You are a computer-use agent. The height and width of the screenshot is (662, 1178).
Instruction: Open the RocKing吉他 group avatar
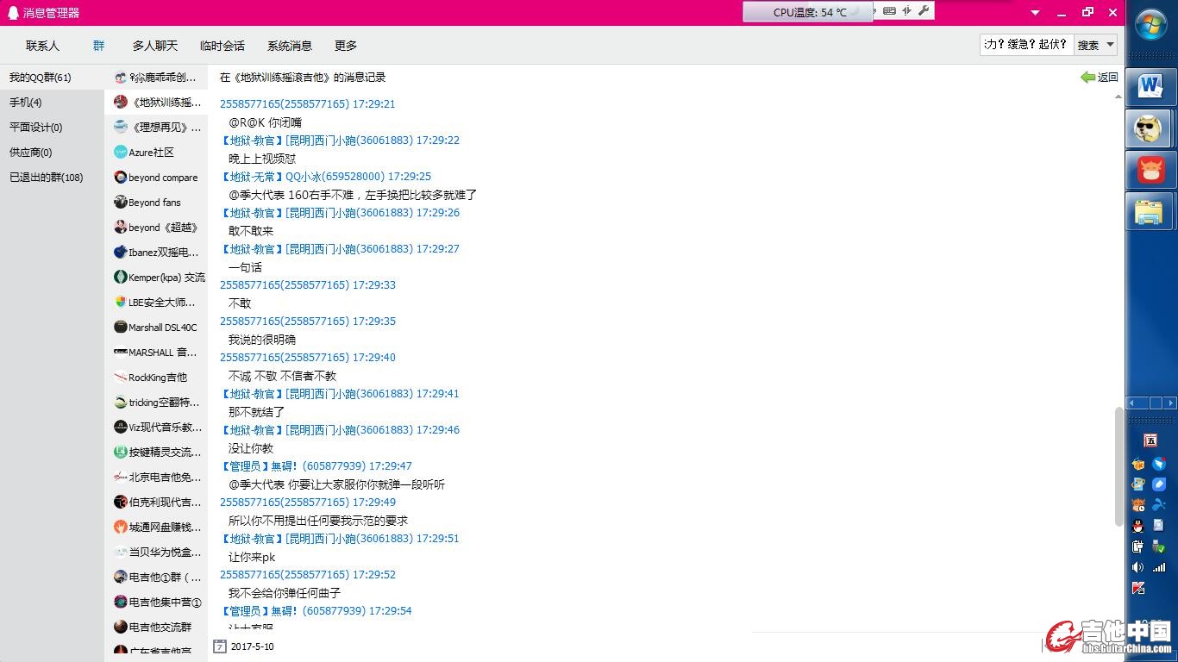point(121,377)
